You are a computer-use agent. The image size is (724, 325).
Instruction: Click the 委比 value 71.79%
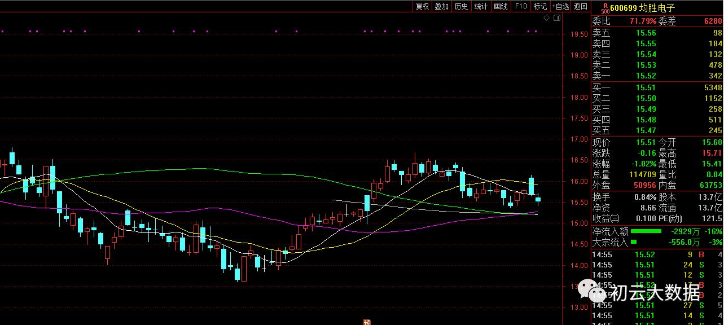[643, 21]
